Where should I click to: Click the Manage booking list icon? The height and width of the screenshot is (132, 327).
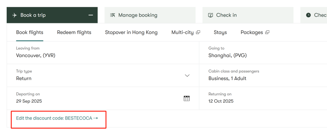tap(113, 15)
